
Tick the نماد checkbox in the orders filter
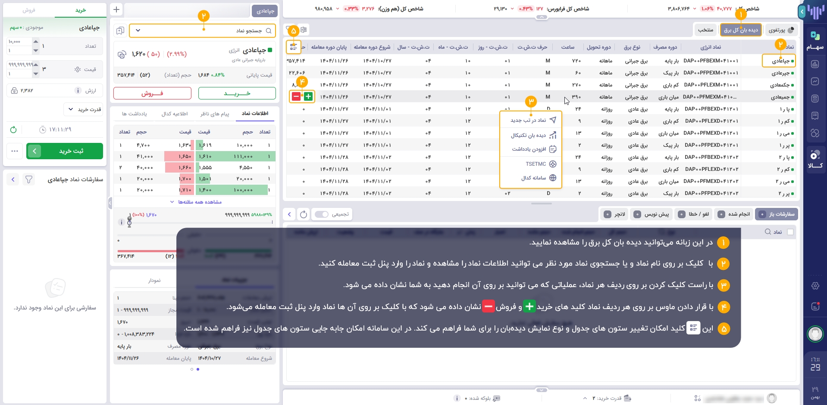pyautogui.click(x=791, y=232)
